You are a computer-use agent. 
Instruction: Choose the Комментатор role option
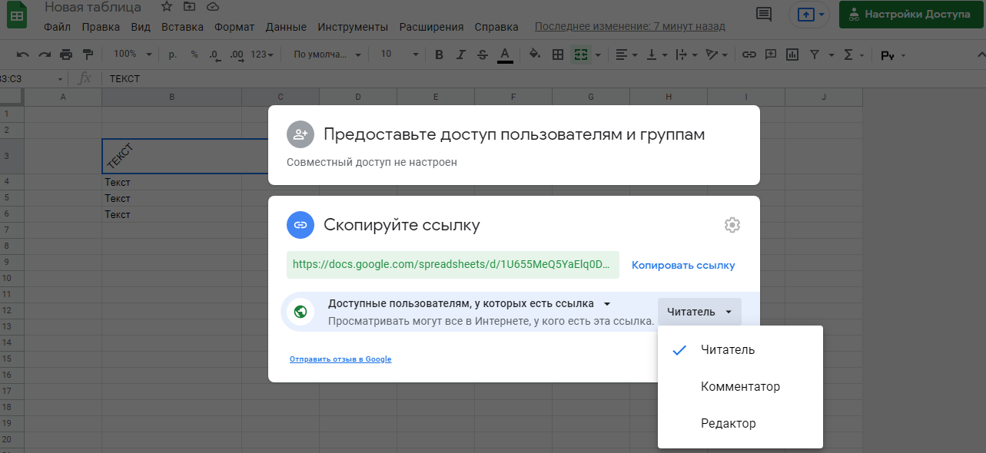tap(739, 387)
